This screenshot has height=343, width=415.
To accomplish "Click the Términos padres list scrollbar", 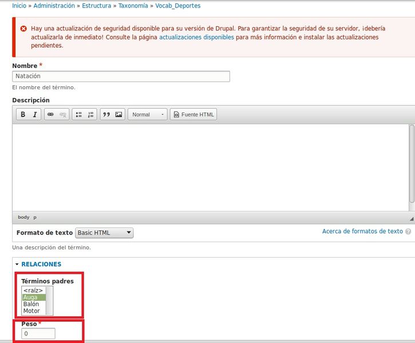I will coord(49,301).
